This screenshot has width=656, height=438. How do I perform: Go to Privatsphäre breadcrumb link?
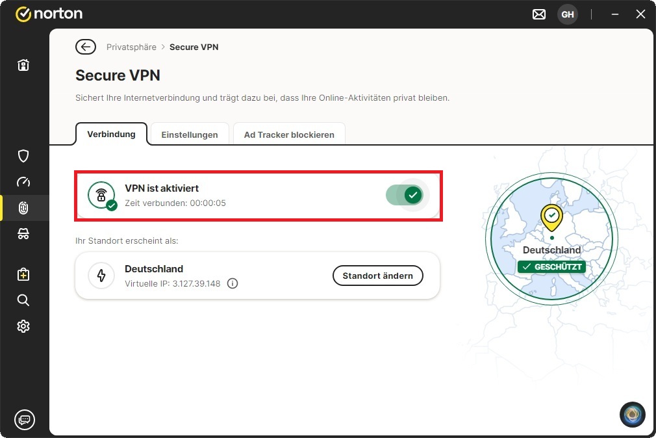(131, 47)
